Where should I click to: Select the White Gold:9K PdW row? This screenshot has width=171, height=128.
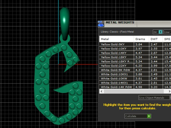(x=135, y=70)
